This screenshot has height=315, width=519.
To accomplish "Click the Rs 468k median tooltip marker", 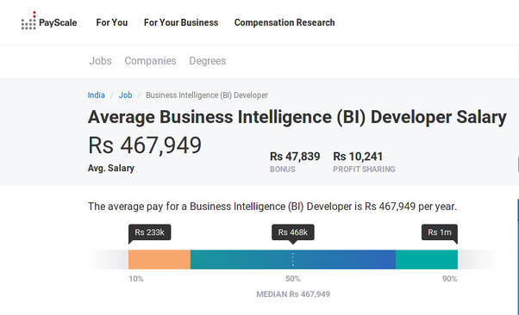I will point(293,232).
